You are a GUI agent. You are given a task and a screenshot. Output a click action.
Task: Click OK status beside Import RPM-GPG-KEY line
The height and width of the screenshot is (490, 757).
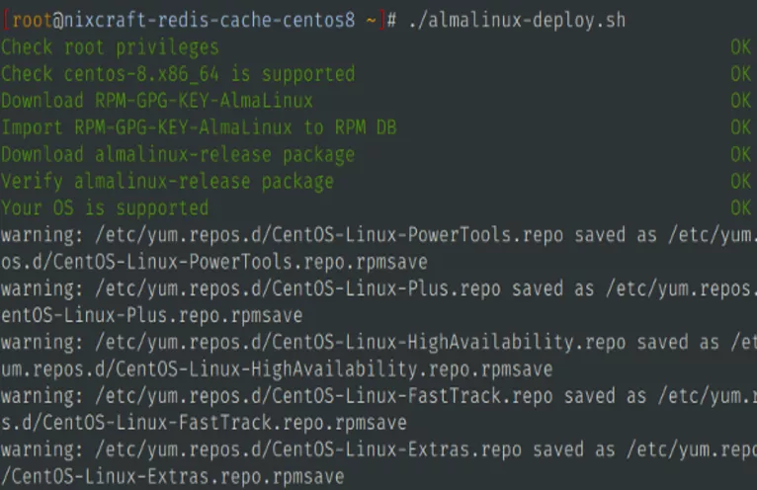[x=740, y=127]
